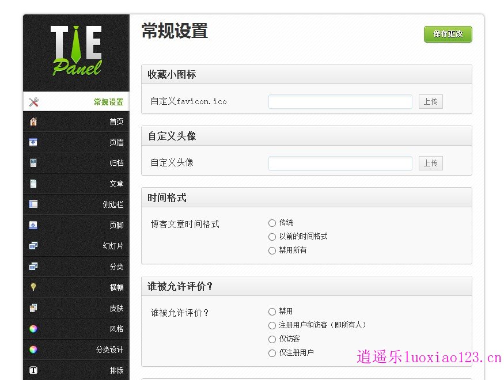
Task: Click the 常规设置 page title
Action: point(175,31)
